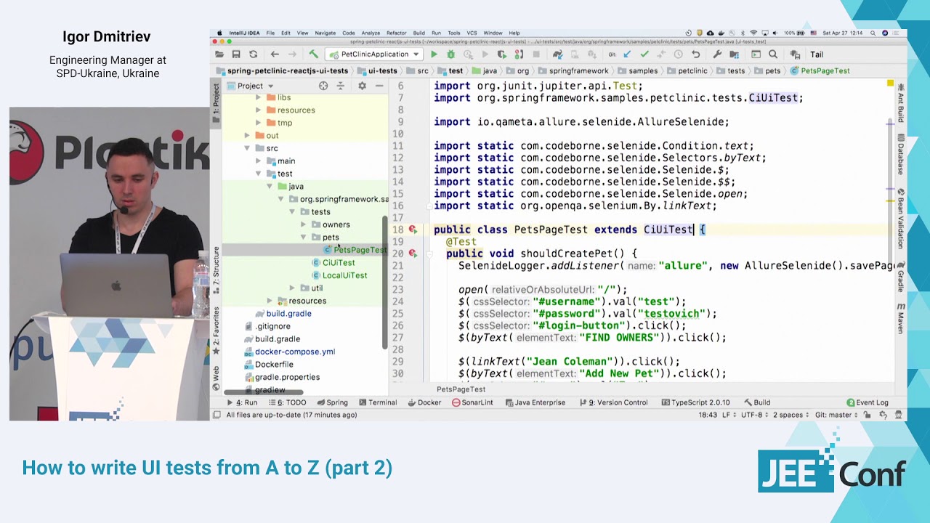Navigate forward with the right arrow icon

pyautogui.click(x=292, y=54)
